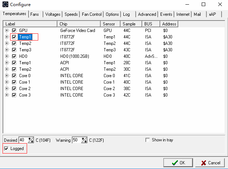Click the Address column header
This screenshot has height=169, width=228.
click(169, 24)
